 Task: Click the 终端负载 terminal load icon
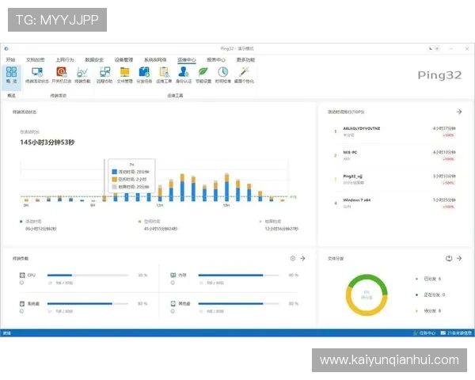point(82,74)
